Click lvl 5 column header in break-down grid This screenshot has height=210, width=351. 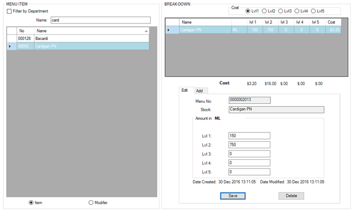tap(318, 22)
